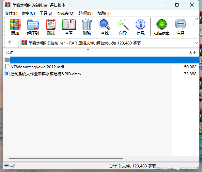
Task: Click the Delete (删除) trash icon
Action: tap(87, 27)
